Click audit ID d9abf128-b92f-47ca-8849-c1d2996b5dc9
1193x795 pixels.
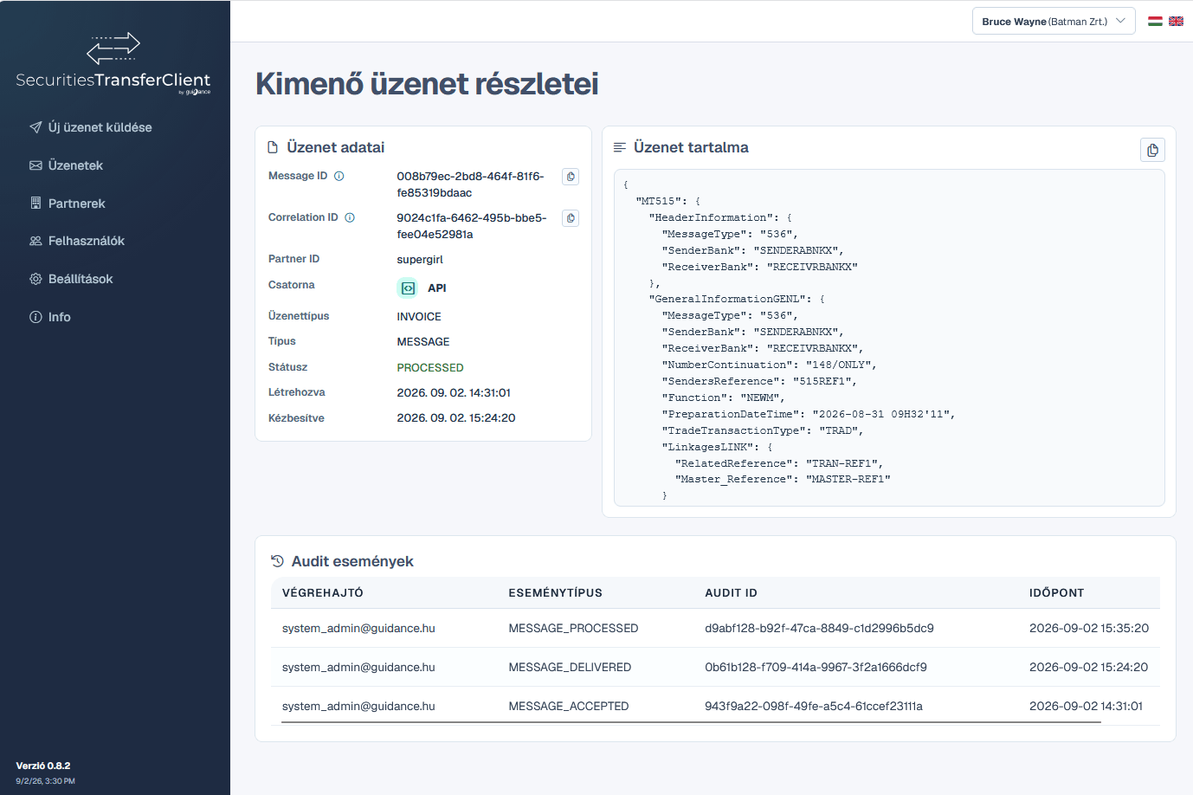pyautogui.click(x=819, y=629)
